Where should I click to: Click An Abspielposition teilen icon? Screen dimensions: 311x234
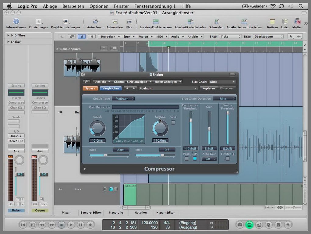[x=244, y=21]
